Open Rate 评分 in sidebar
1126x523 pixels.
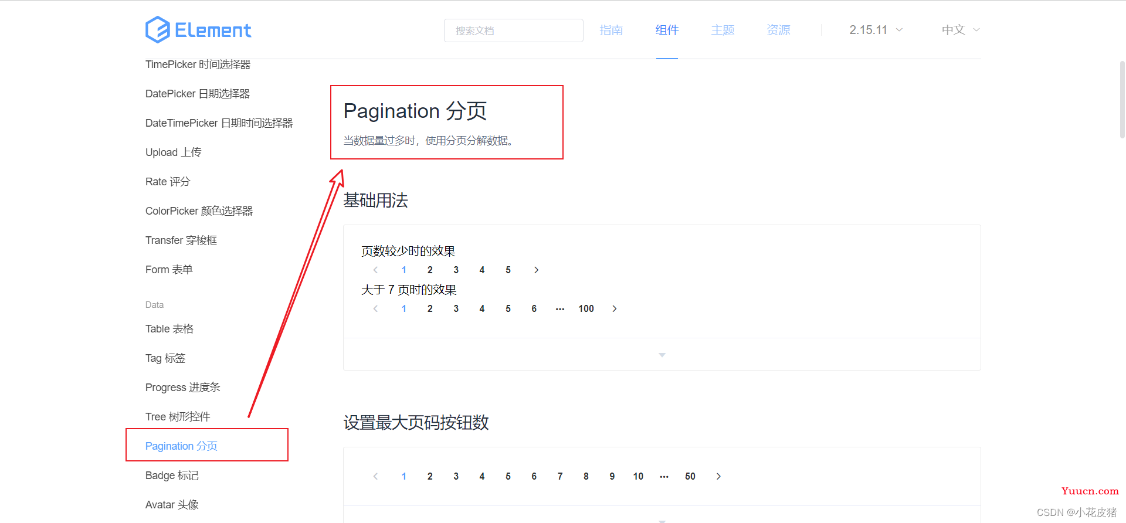click(168, 182)
